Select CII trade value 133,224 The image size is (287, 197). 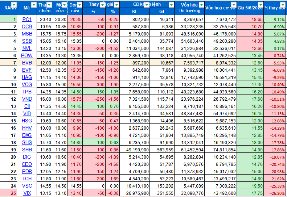coord(162,106)
